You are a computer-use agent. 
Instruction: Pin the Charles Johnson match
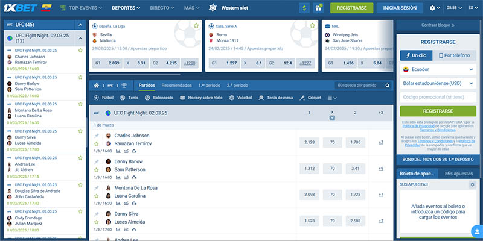[97, 136]
